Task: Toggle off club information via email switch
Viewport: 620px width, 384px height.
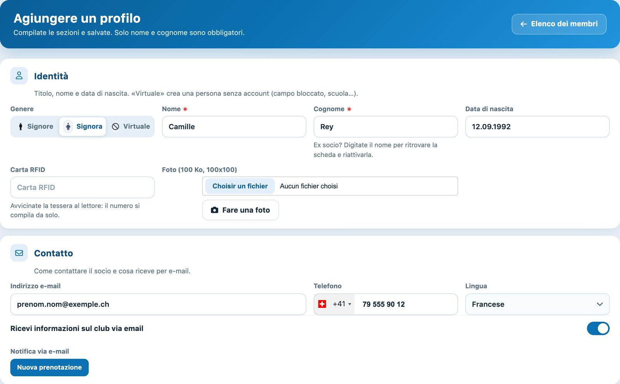Action: tap(598, 328)
